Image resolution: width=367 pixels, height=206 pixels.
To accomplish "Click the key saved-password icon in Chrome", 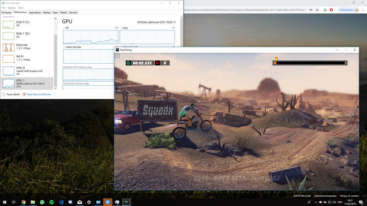I will pos(311,10).
